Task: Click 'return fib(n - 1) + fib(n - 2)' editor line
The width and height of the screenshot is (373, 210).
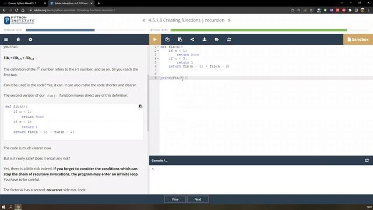Action: [199, 66]
